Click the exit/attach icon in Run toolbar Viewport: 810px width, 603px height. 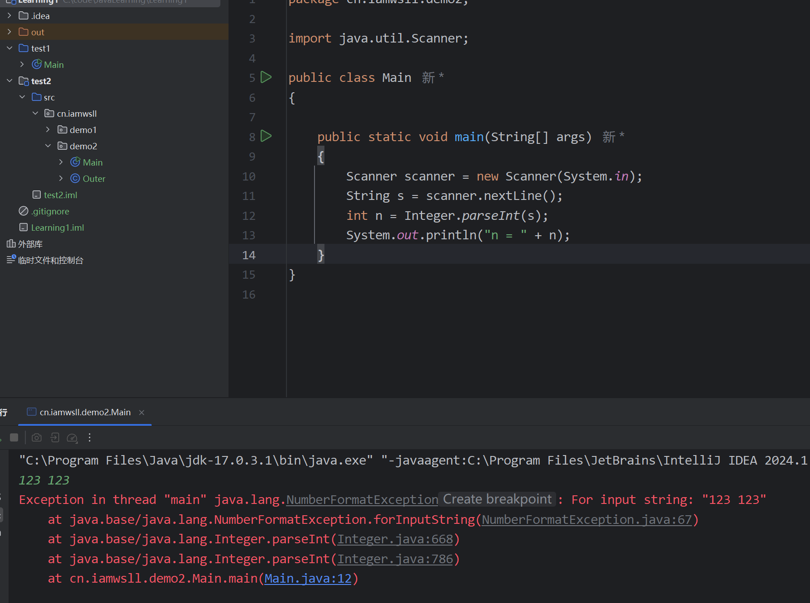(x=55, y=437)
